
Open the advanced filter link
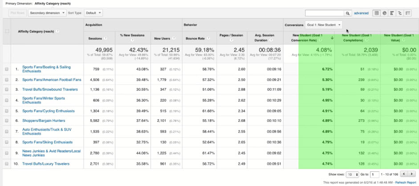[x=361, y=13]
